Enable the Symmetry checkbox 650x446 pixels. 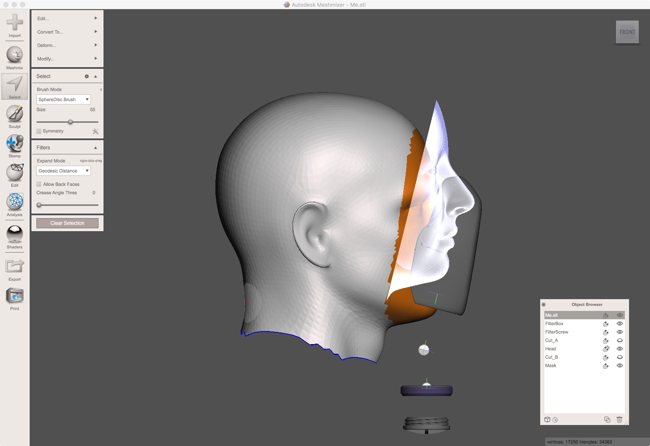tap(39, 131)
